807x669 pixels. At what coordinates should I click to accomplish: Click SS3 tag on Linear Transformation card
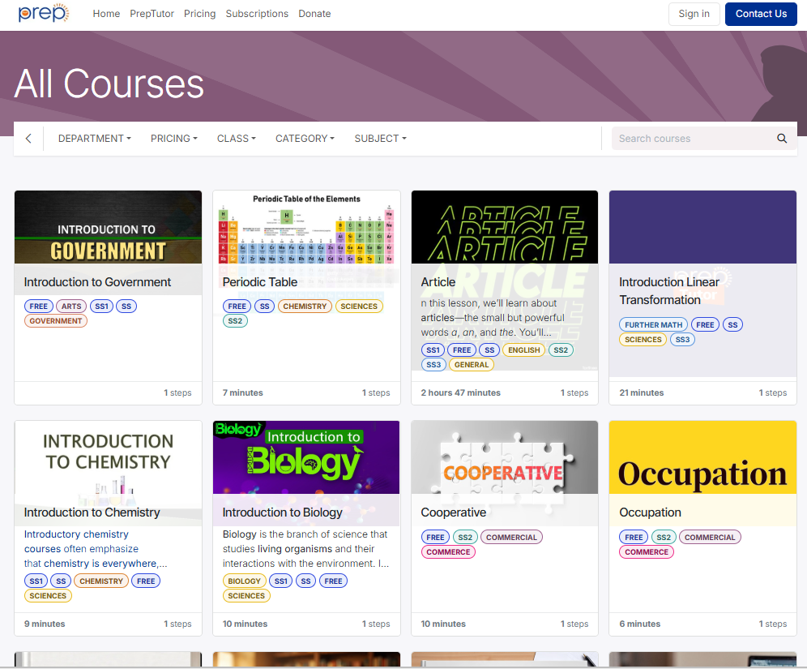click(682, 340)
